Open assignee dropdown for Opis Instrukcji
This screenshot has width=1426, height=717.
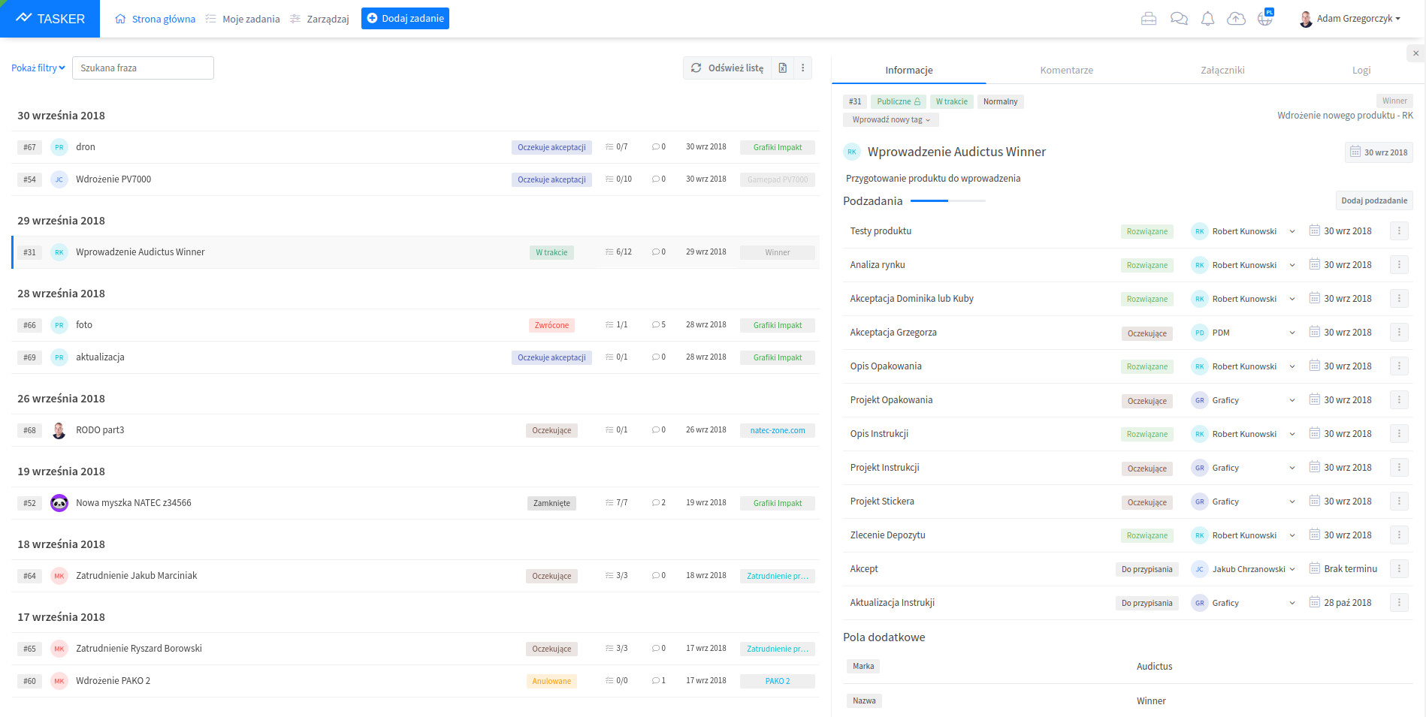pyautogui.click(x=1292, y=434)
